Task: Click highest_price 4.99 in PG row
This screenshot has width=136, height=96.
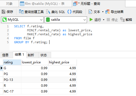Action: coord(63,74)
